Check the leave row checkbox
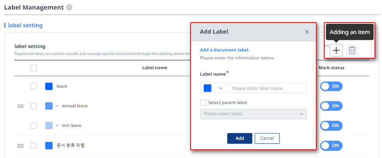This screenshot has width=382, height=158. (33, 86)
